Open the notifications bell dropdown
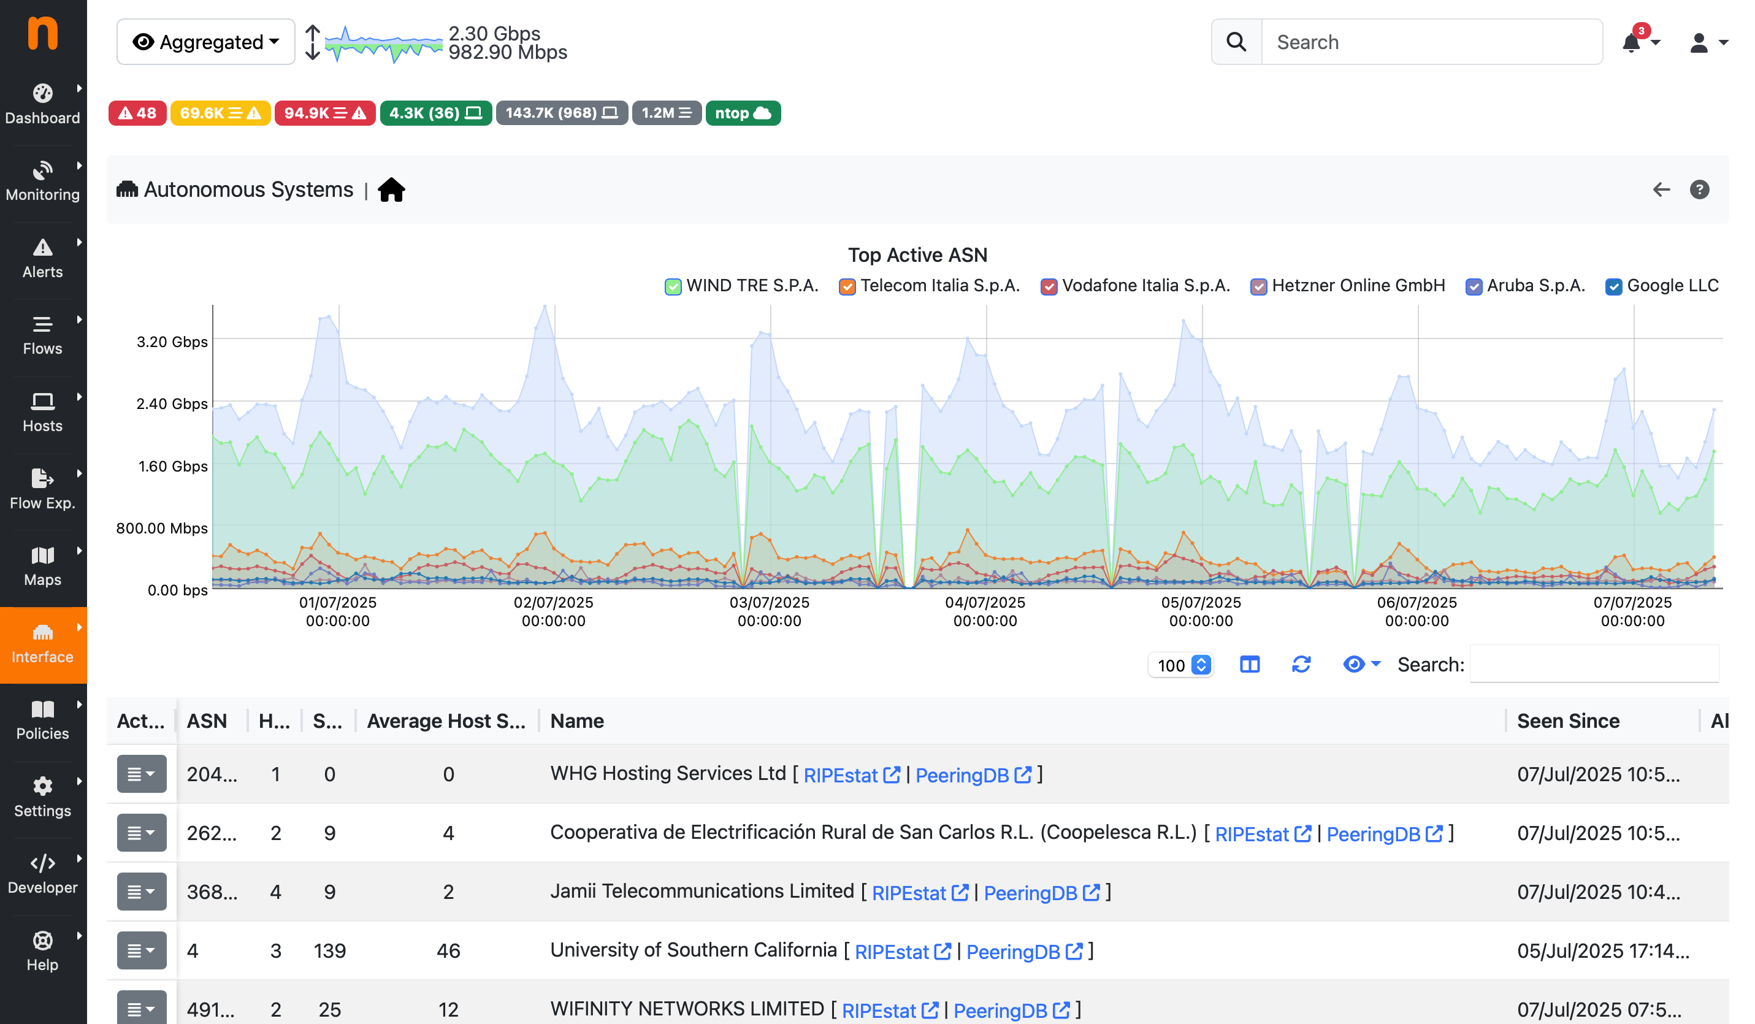Screen dimensions: 1755x1024 click(1640, 42)
